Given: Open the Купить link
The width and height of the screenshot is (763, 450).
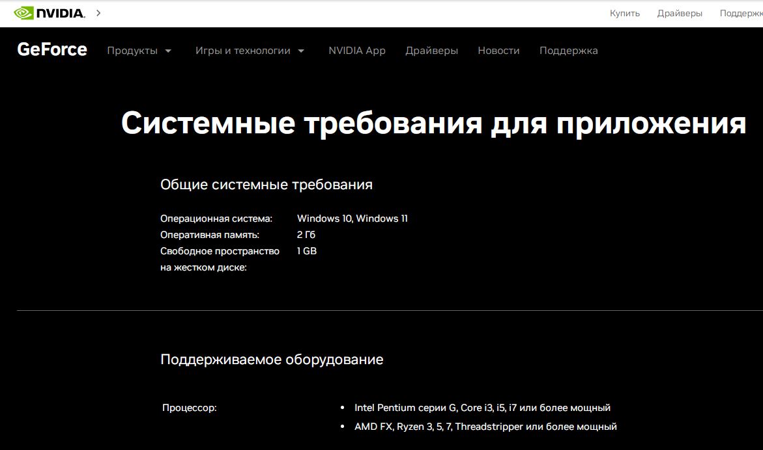Looking at the screenshot, I should pos(625,14).
